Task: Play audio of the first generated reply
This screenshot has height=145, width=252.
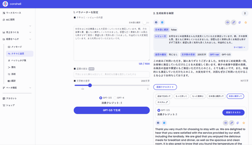Action: [228, 22]
